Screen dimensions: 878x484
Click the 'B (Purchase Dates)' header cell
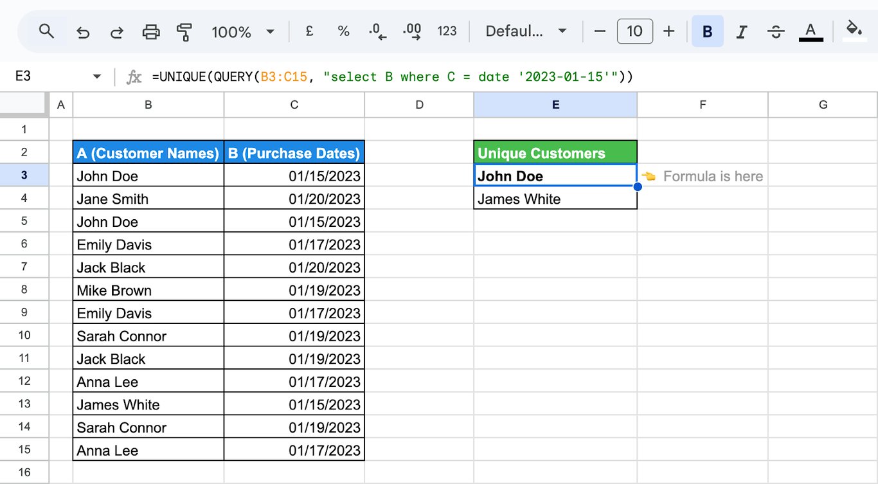click(x=294, y=153)
